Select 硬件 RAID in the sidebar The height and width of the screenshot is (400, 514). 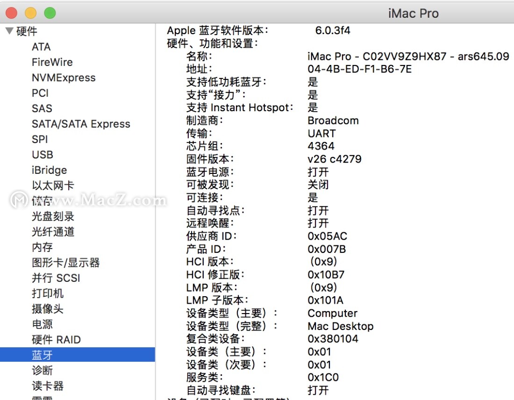(x=56, y=340)
